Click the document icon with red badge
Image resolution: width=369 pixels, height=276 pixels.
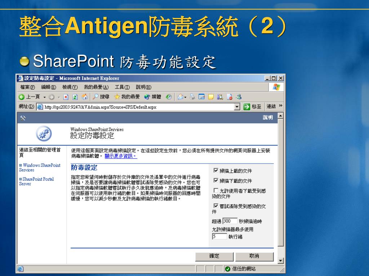click(230, 97)
